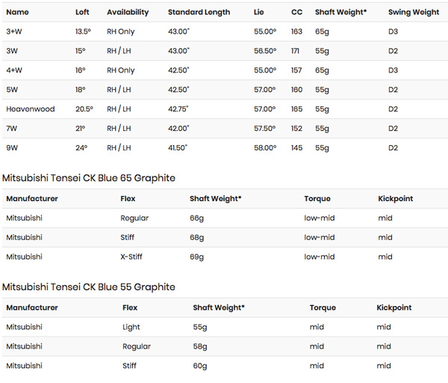The width and height of the screenshot is (448, 383).
Task: Click the "Standard Length" column header
Action: point(199,12)
